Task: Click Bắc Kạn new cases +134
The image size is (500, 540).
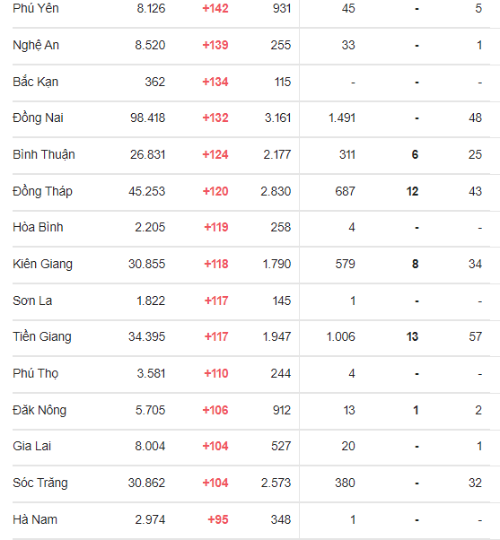Action: click(215, 82)
